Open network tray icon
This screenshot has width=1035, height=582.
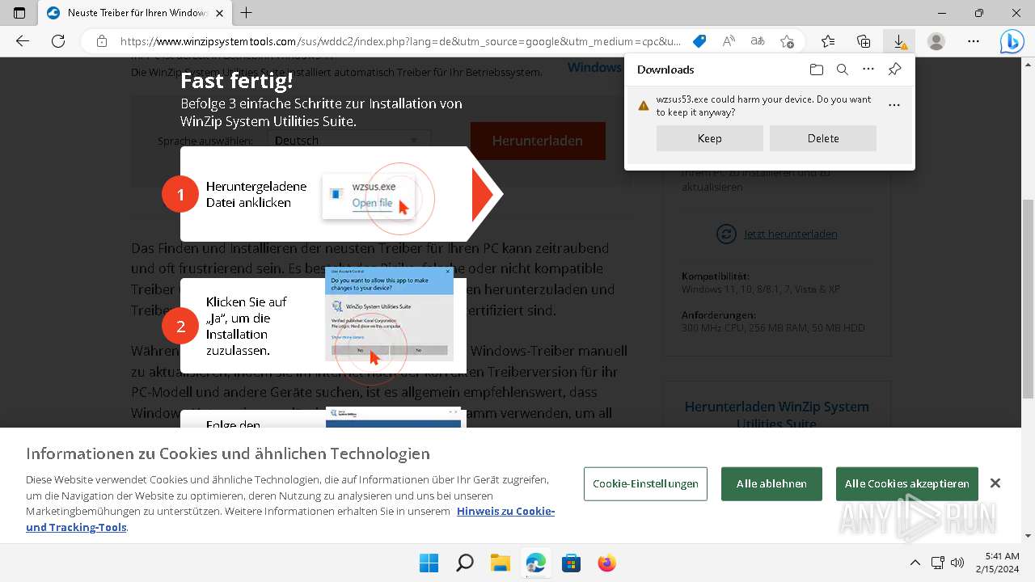click(938, 563)
